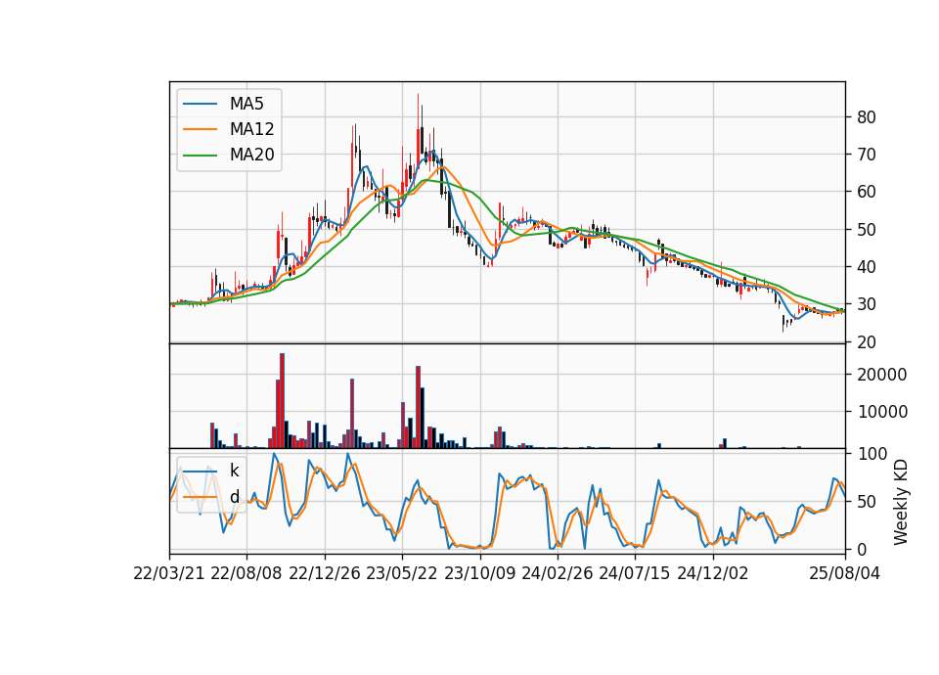Click the price axis label 20

[x=867, y=342]
